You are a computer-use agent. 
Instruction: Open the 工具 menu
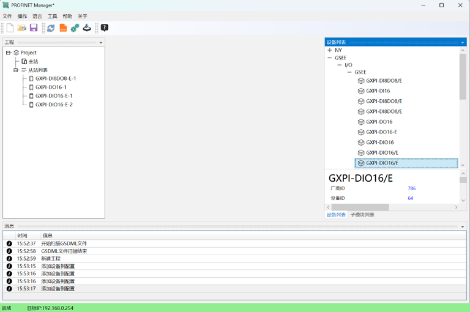pyautogui.click(x=52, y=16)
